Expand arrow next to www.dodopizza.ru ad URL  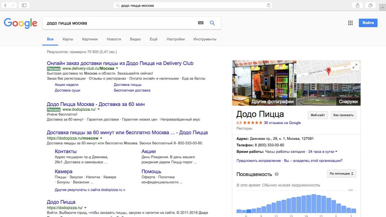click(99, 109)
